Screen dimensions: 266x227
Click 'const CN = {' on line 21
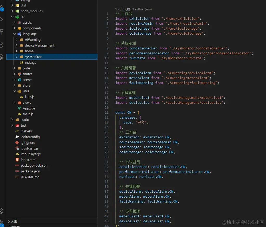point(127,112)
